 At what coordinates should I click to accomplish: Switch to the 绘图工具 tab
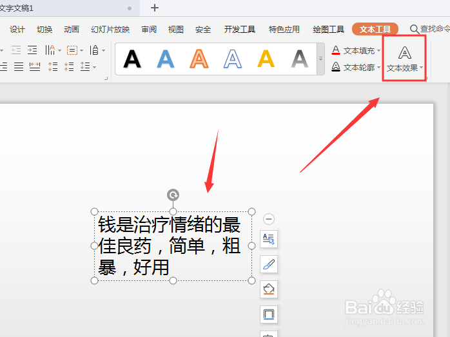coord(328,29)
